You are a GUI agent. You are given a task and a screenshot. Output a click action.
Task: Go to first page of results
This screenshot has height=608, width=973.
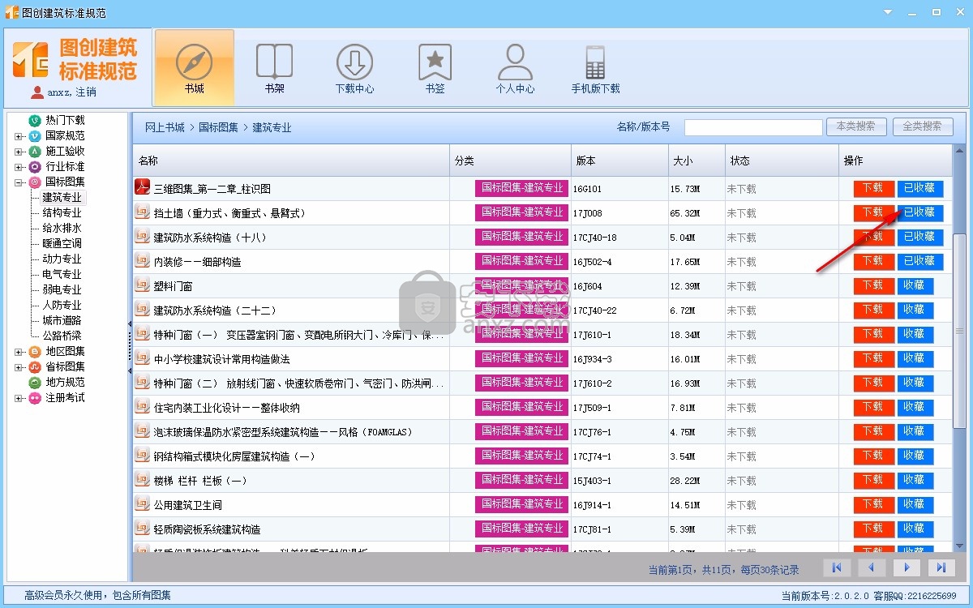pos(838,567)
